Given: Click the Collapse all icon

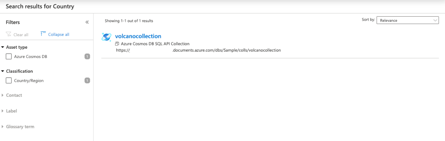Looking at the screenshot, I should (x=43, y=34).
